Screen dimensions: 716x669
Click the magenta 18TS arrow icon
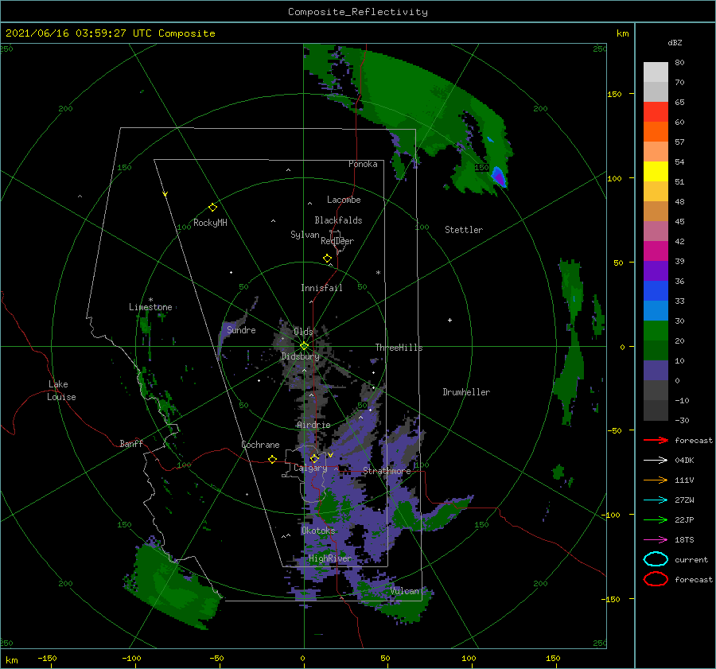[656, 540]
